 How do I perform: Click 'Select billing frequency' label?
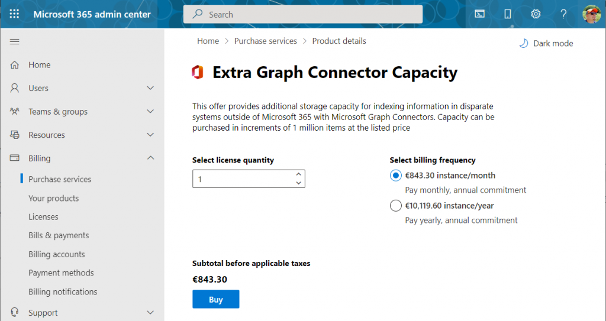click(433, 160)
